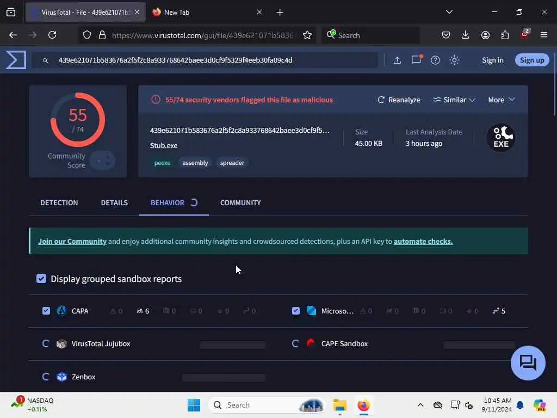Click the Firefox Search box

370,35
